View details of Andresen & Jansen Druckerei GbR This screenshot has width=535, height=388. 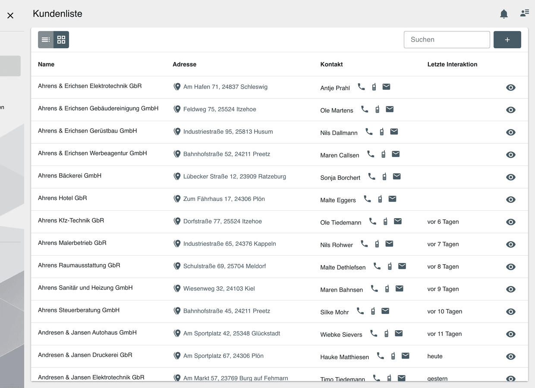coord(511,357)
